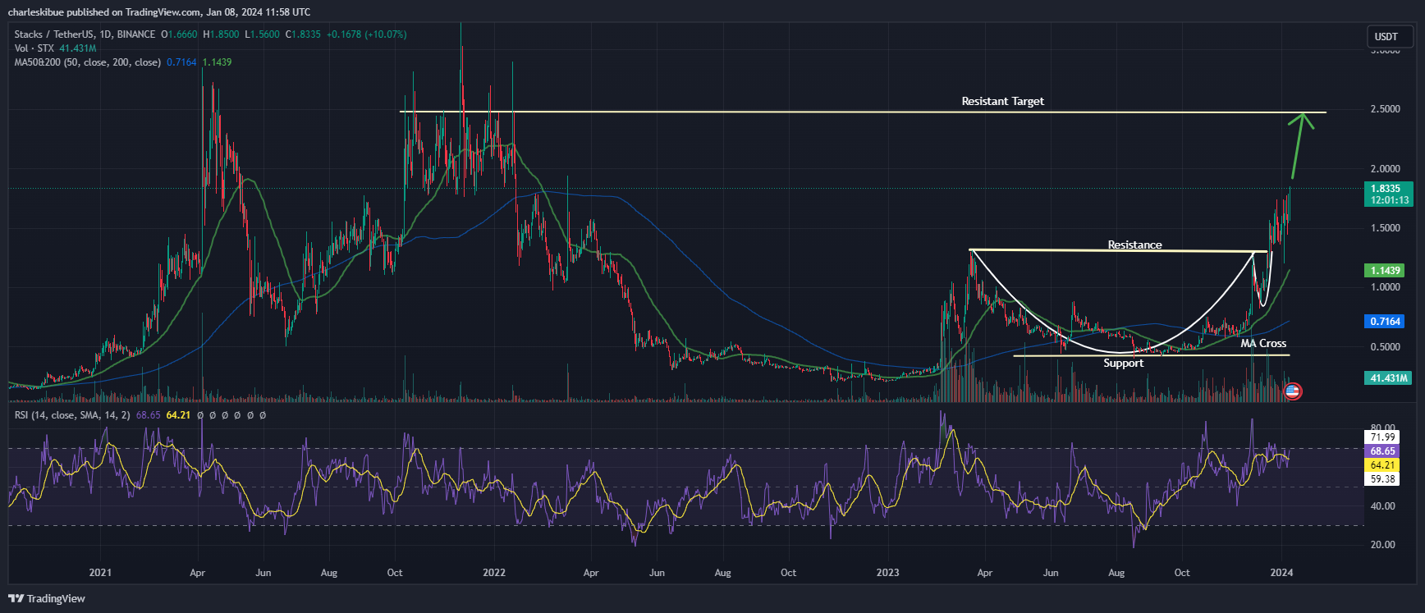Click the purple 68.65 RSI axis tag
The image size is (1425, 613).
click(x=1382, y=451)
